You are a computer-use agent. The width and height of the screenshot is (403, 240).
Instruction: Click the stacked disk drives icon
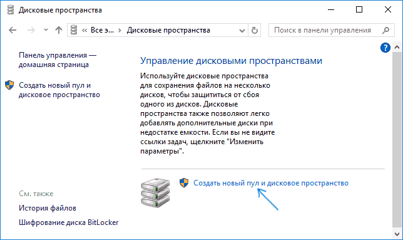click(155, 192)
